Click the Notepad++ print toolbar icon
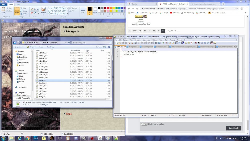The height and width of the screenshot is (141, 250). (x=134, y=43)
